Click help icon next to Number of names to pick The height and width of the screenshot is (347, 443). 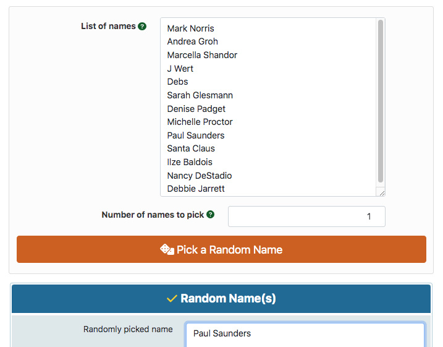pos(210,215)
